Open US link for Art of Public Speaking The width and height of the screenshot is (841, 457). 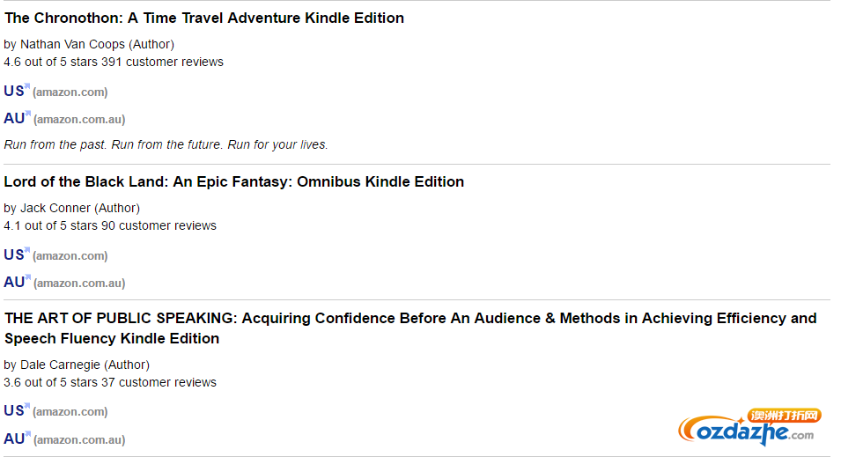[x=14, y=411]
